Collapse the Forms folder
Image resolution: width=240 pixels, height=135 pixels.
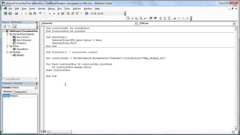click(7, 46)
